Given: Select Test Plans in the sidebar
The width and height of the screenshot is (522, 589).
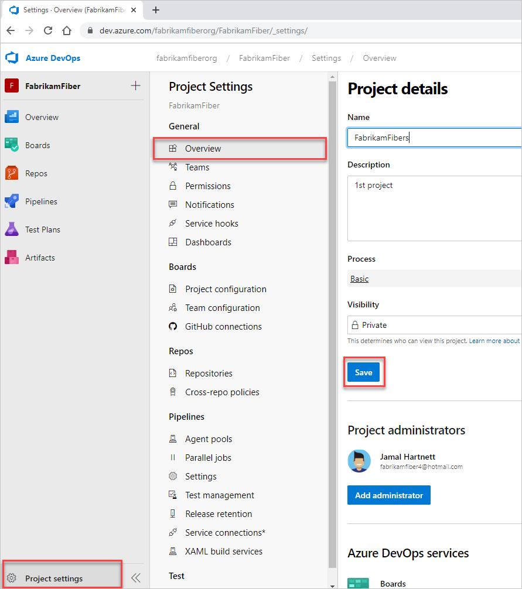Looking at the screenshot, I should point(42,229).
